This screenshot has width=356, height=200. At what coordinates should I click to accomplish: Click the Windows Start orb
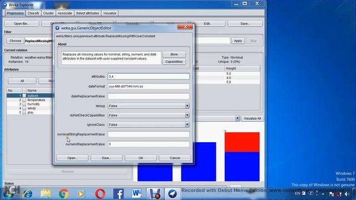point(9,194)
